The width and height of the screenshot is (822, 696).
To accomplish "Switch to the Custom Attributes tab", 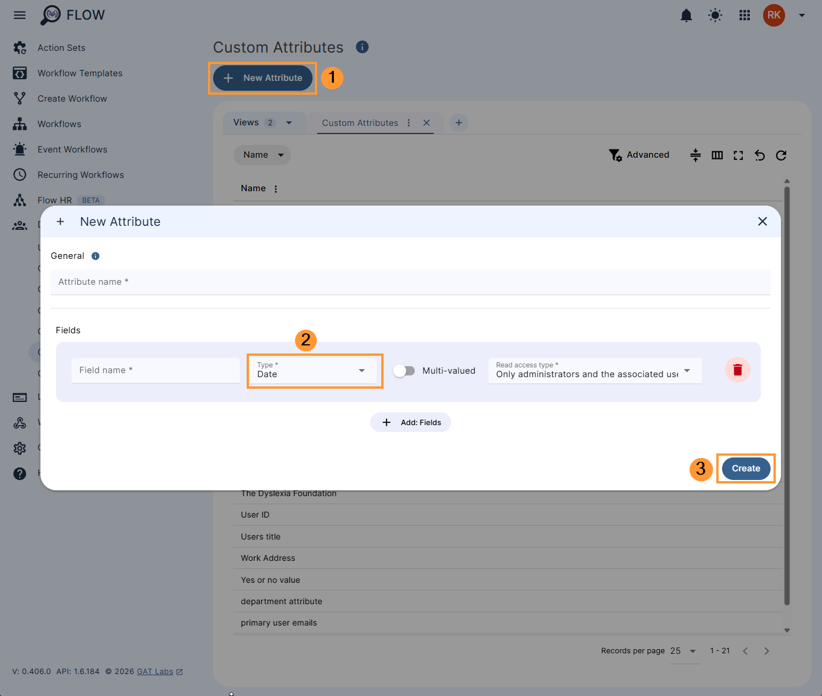I will (x=359, y=122).
